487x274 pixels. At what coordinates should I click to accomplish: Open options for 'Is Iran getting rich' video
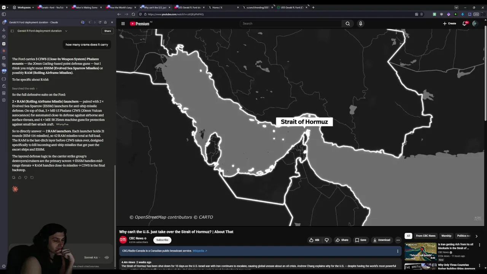pyautogui.click(x=479, y=245)
